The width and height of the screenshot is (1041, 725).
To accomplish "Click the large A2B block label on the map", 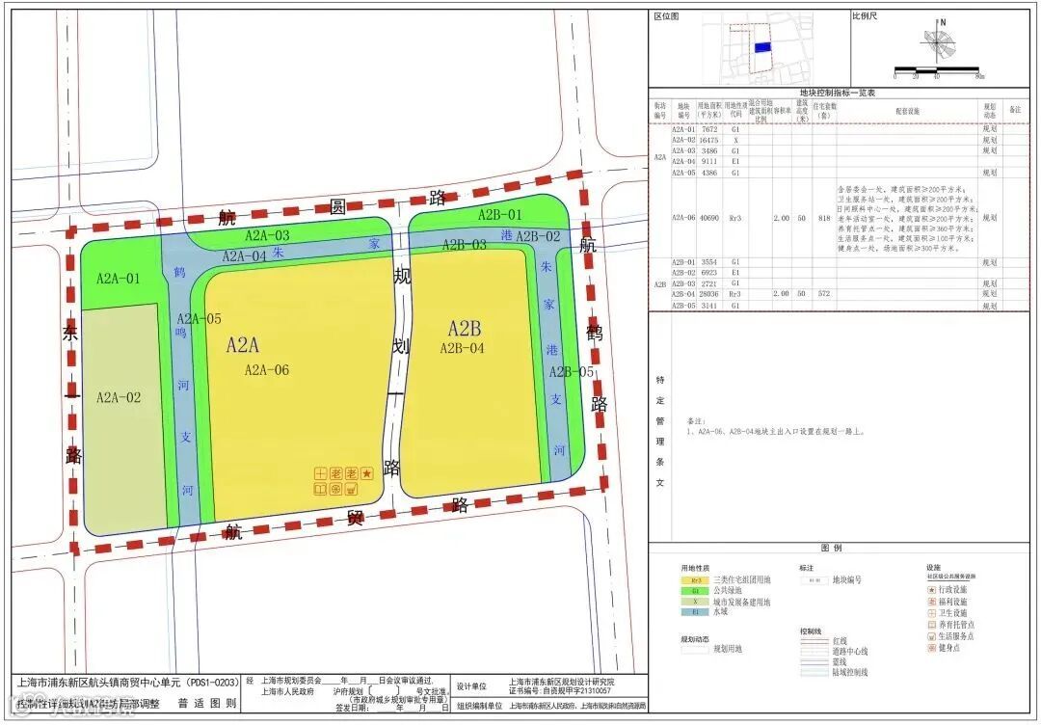I will point(464,329).
